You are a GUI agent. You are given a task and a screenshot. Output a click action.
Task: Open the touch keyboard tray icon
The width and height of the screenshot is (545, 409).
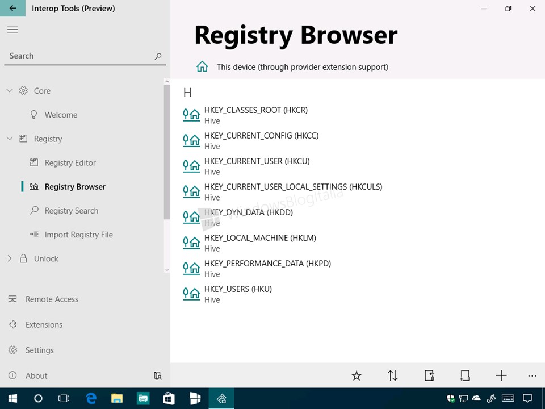508,398
